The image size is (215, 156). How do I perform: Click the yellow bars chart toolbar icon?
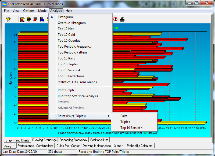29,19
